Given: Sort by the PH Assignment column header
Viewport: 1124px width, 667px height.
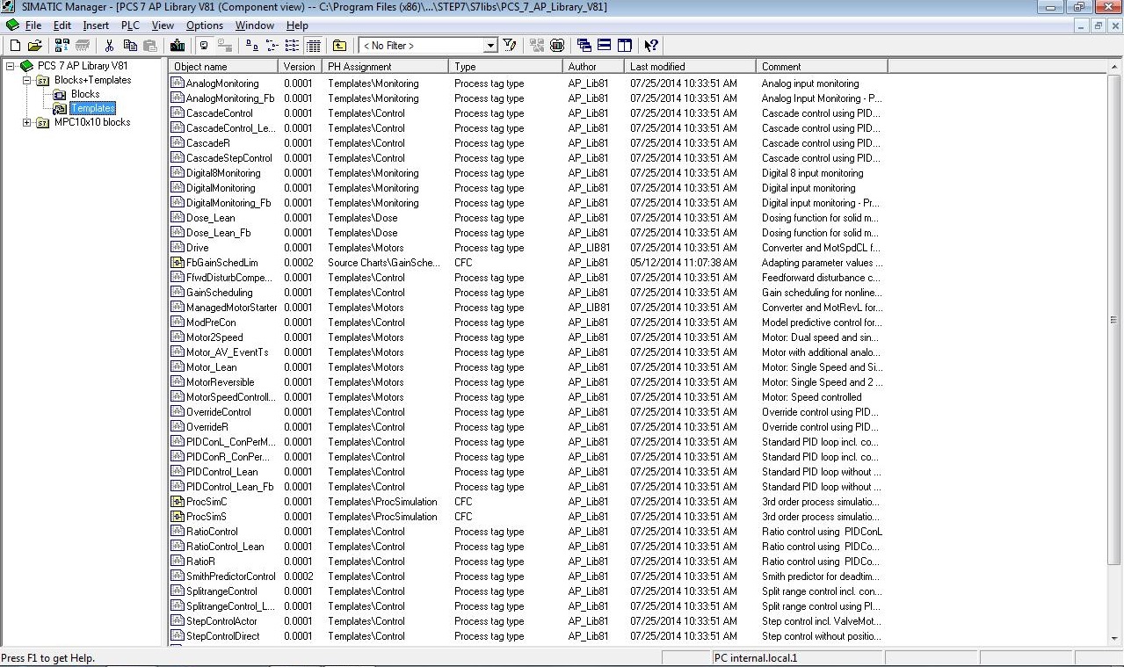Looking at the screenshot, I should [x=385, y=67].
